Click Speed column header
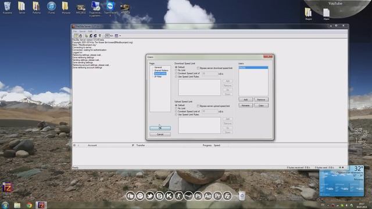Viewport: 372px width, 209px height. (x=217, y=145)
